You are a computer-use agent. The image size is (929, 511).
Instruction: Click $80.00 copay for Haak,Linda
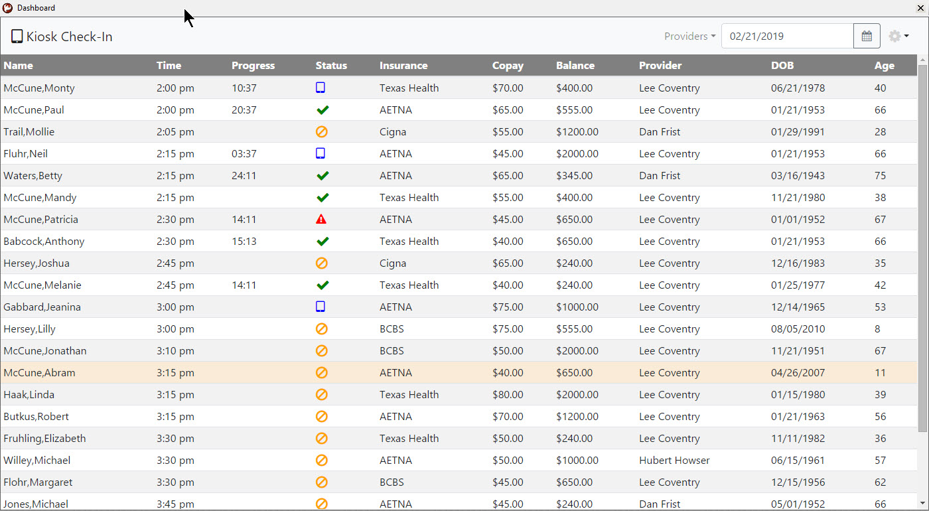pos(508,394)
